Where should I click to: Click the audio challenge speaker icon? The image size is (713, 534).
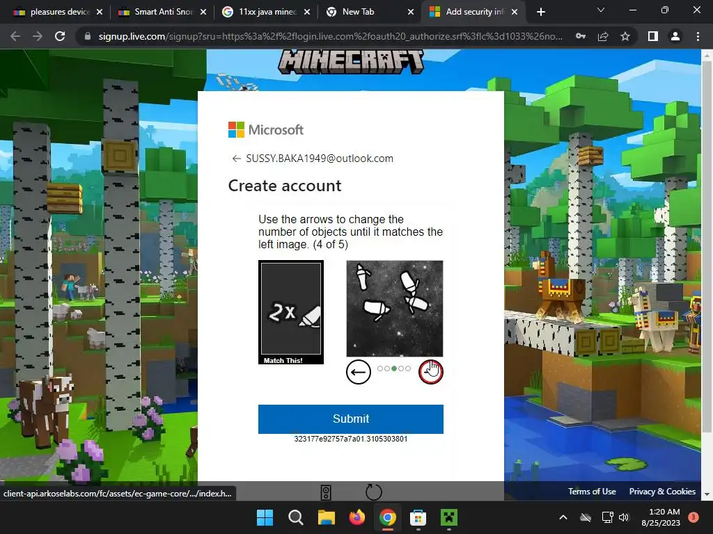(x=326, y=492)
